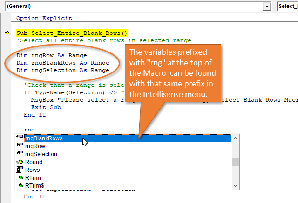Click the Intellisense scrollbar thumb
This screenshot has height=203, width=298.
click(x=236, y=162)
